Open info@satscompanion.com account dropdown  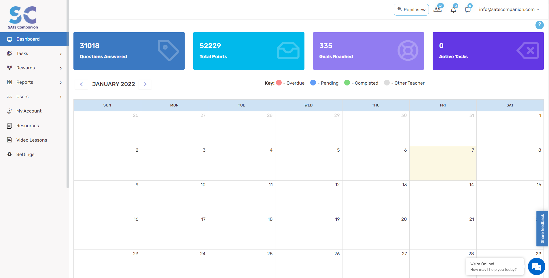509,9
